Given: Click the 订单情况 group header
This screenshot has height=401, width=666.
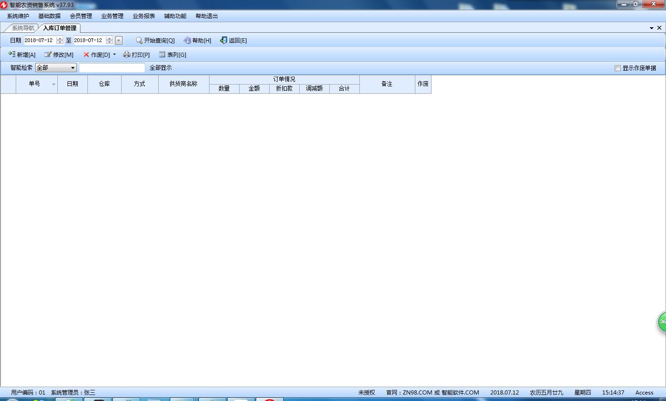Looking at the screenshot, I should [x=284, y=79].
